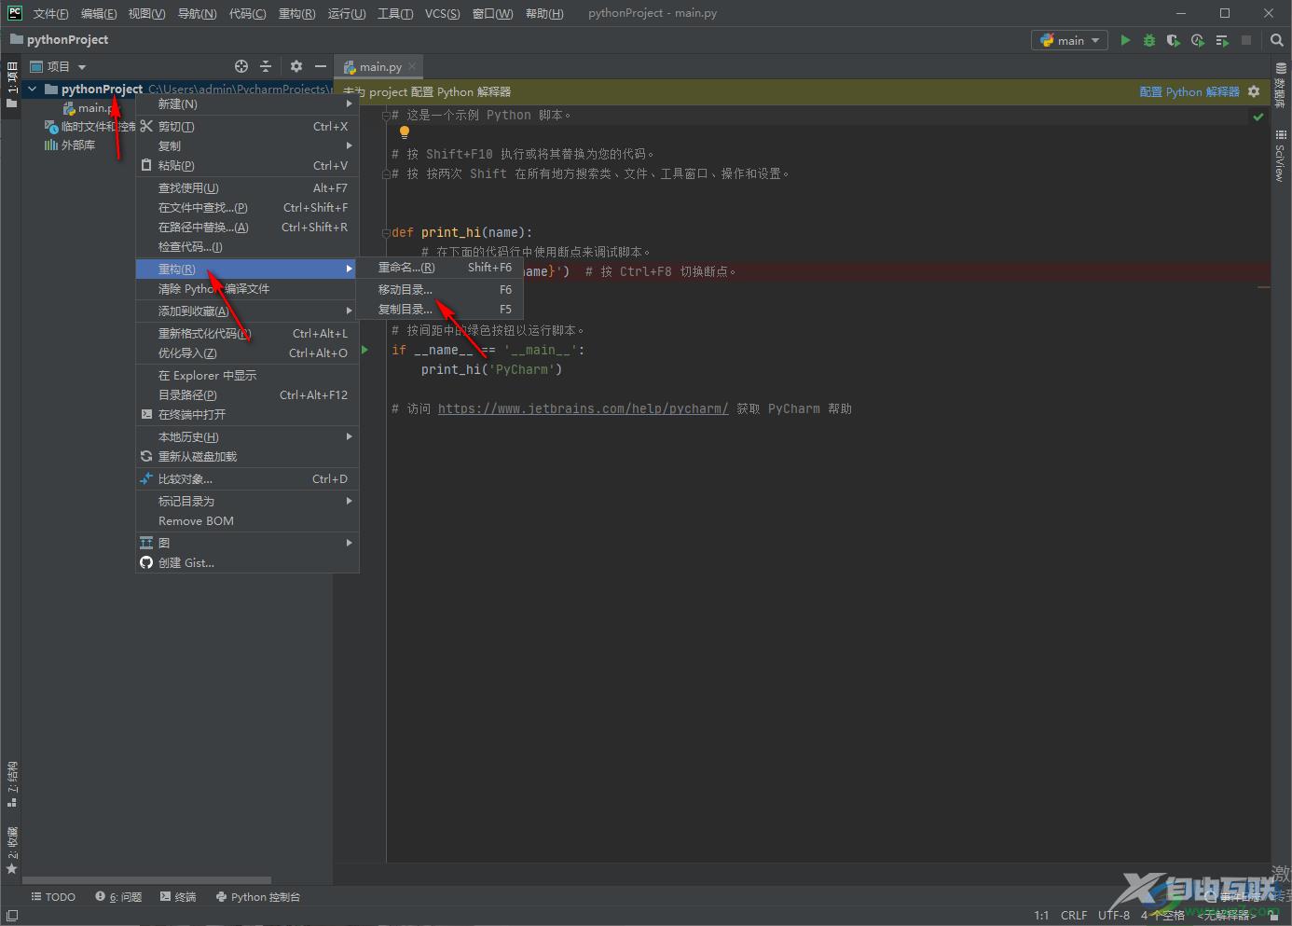
Task: Click the project panel horizontal scrollbar
Action: click(x=146, y=879)
